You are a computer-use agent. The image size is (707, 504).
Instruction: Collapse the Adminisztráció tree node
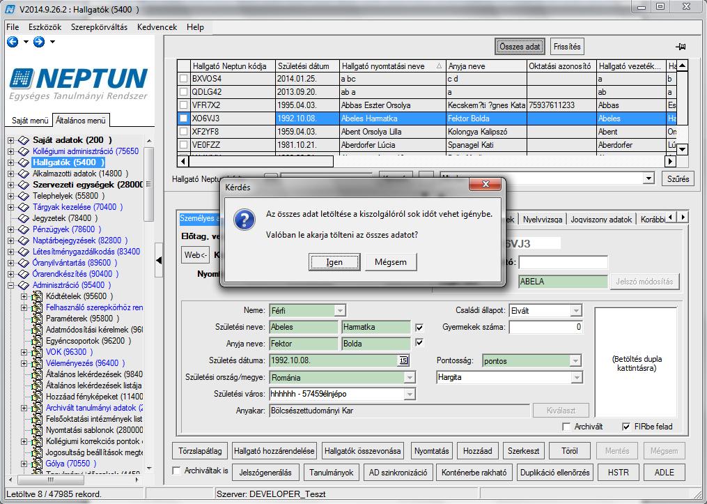click(11, 285)
